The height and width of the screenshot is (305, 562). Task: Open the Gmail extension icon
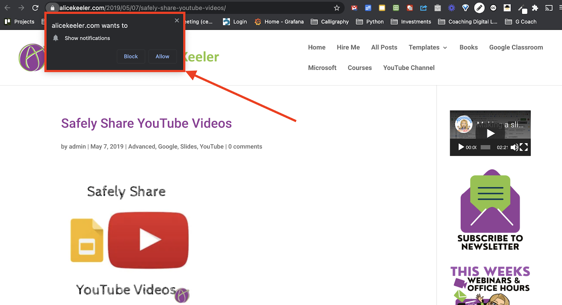point(354,8)
